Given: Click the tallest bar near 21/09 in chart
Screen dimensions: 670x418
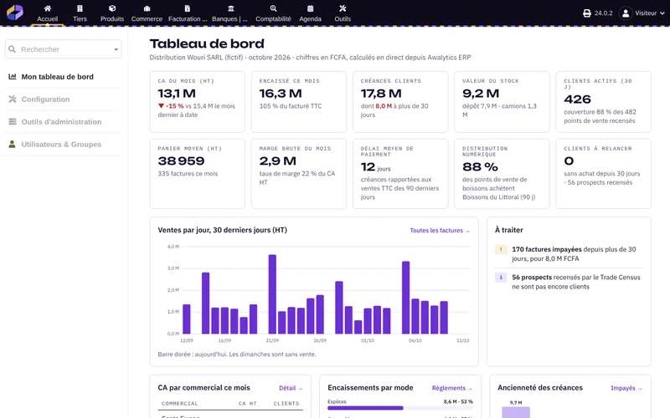Looking at the screenshot, I should coord(272,294).
